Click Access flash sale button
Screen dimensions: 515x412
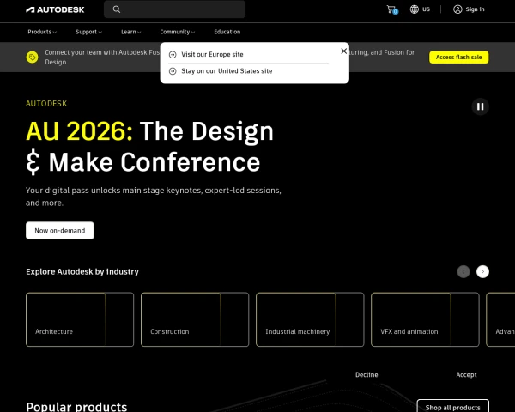click(459, 58)
